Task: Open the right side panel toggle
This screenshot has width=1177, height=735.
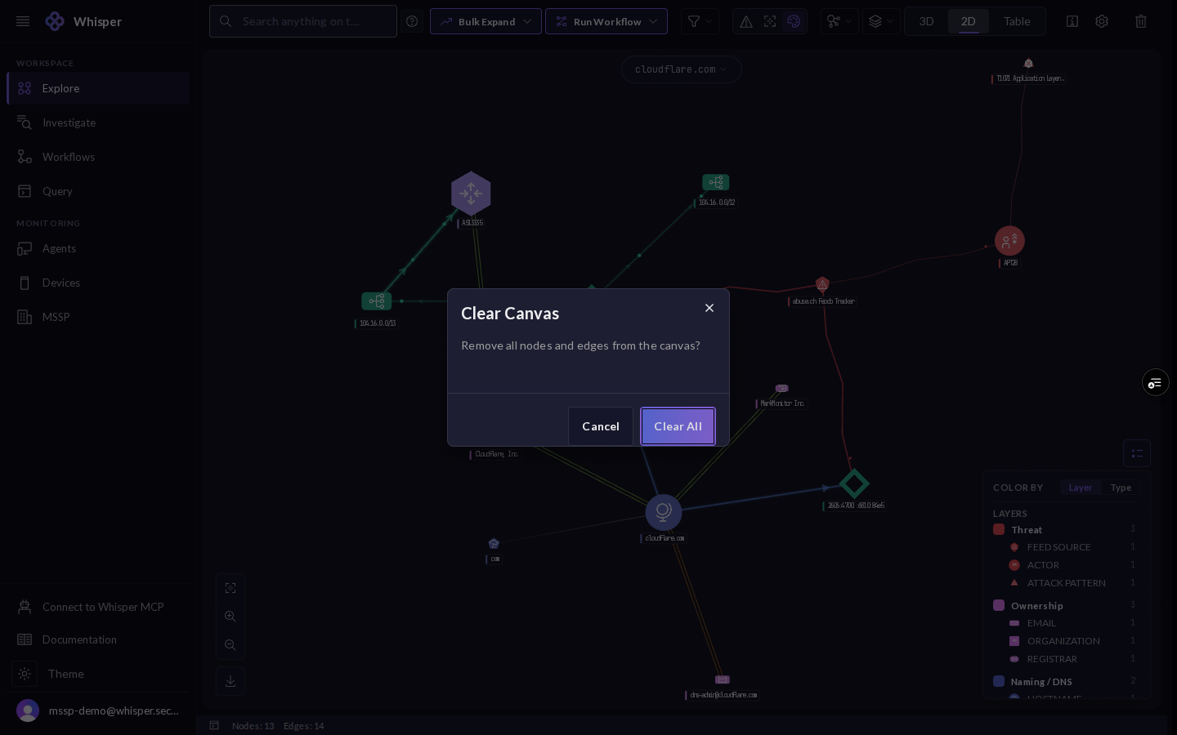Action: click(x=1155, y=382)
